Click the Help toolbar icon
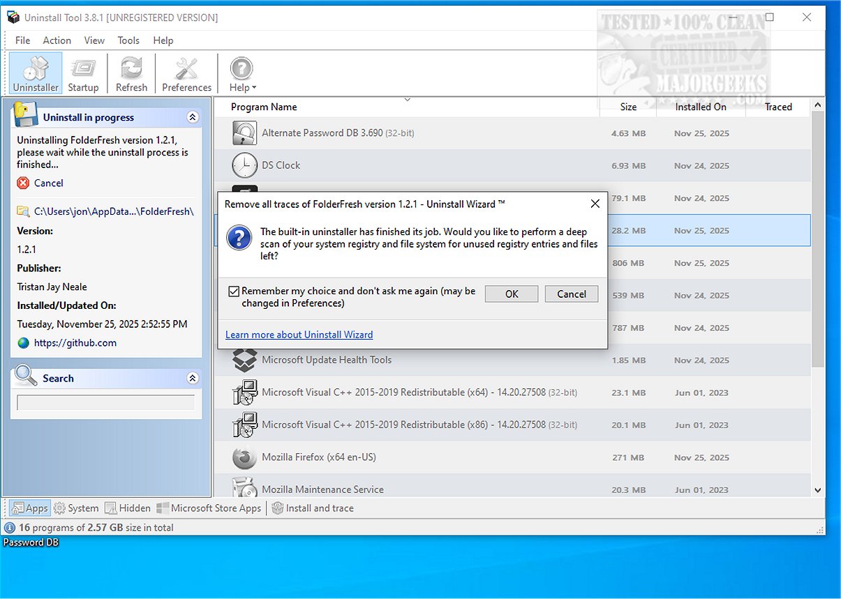This screenshot has height=599, width=841. pyautogui.click(x=241, y=68)
